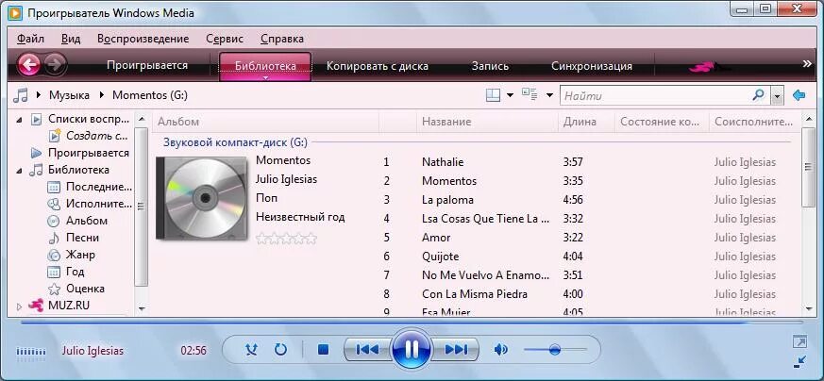The width and height of the screenshot is (824, 381).
Task: Click the blue arrow beside search box
Action: (799, 95)
